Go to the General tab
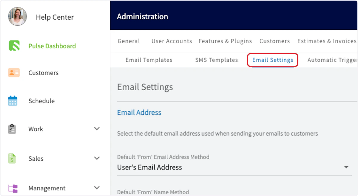This screenshot has height=196, width=358. (129, 41)
